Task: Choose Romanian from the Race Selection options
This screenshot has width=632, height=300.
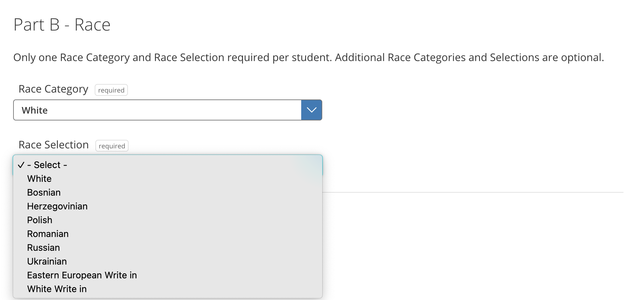Action: point(47,234)
